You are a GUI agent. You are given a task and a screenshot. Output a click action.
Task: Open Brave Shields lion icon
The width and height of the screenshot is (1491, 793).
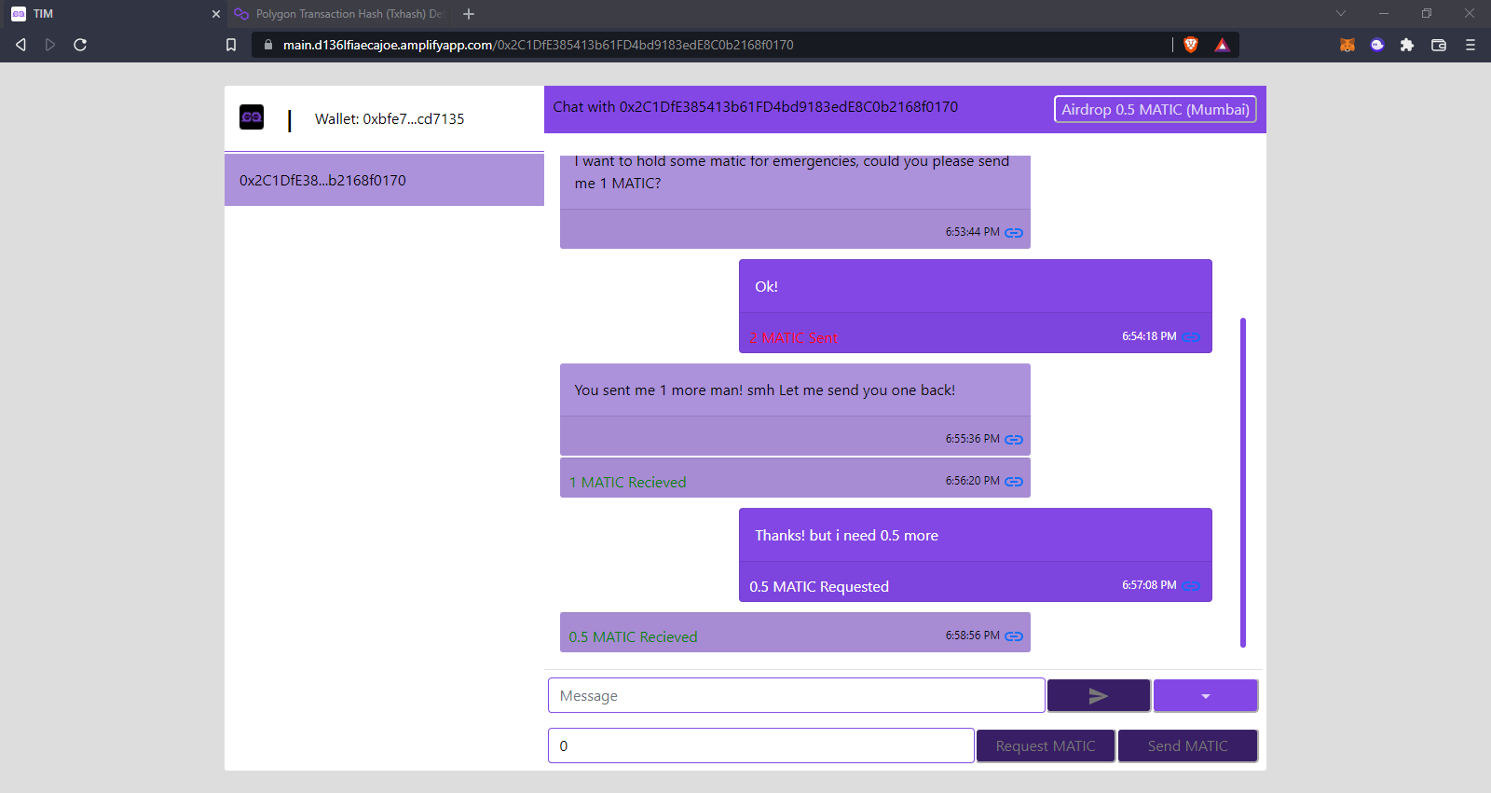tap(1191, 45)
